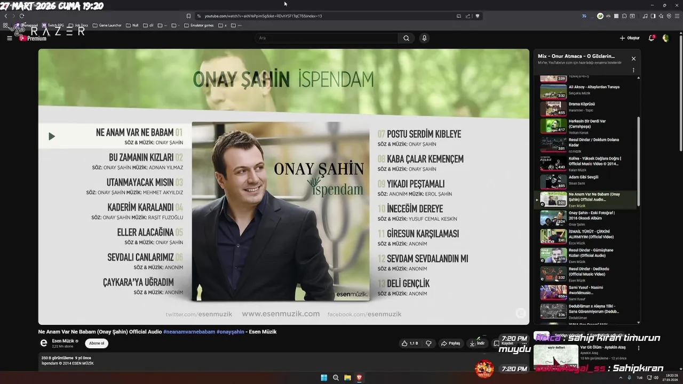Open the notifications bell
Image resolution: width=683 pixels, height=384 pixels.
[x=652, y=38]
